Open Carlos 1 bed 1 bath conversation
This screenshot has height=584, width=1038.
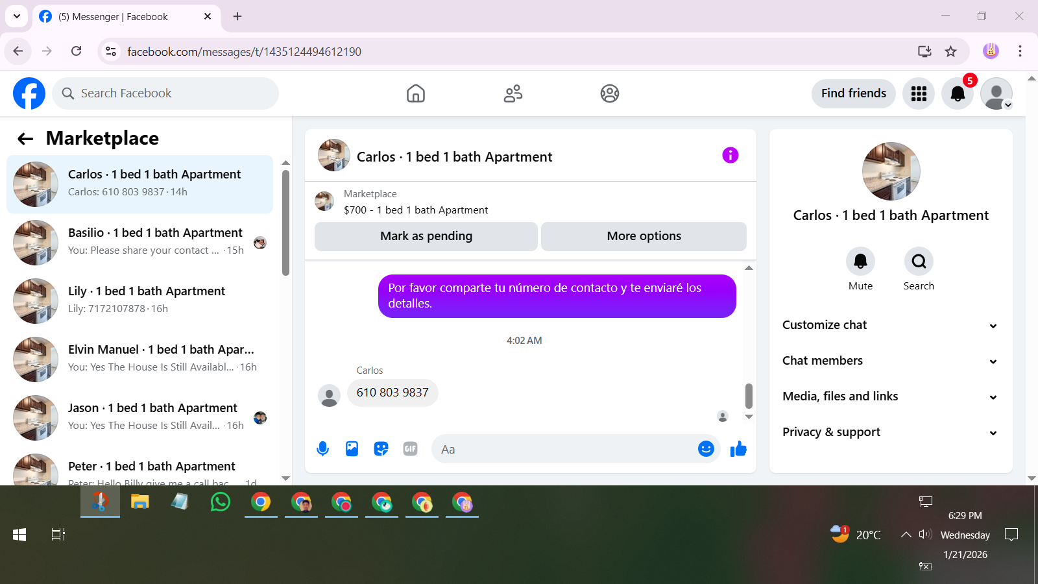click(x=139, y=184)
